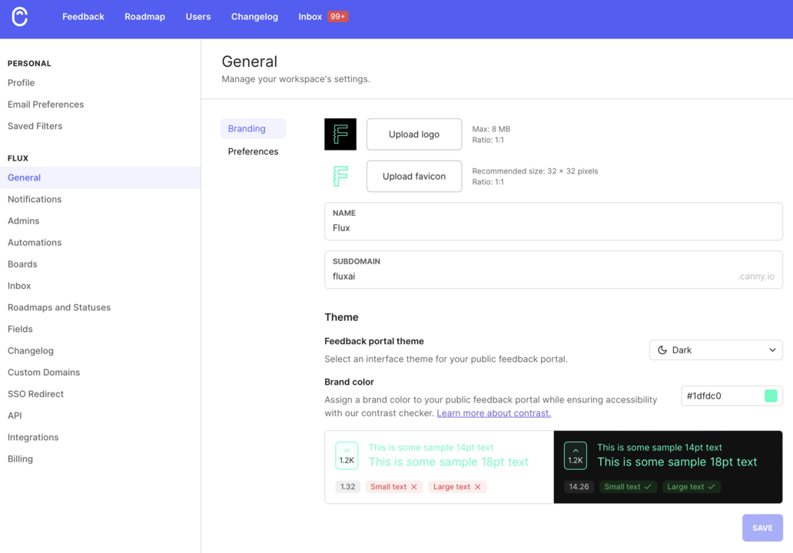This screenshot has width=793, height=553.
Task: Open the Inbox 99+ notification badge
Action: (x=337, y=17)
